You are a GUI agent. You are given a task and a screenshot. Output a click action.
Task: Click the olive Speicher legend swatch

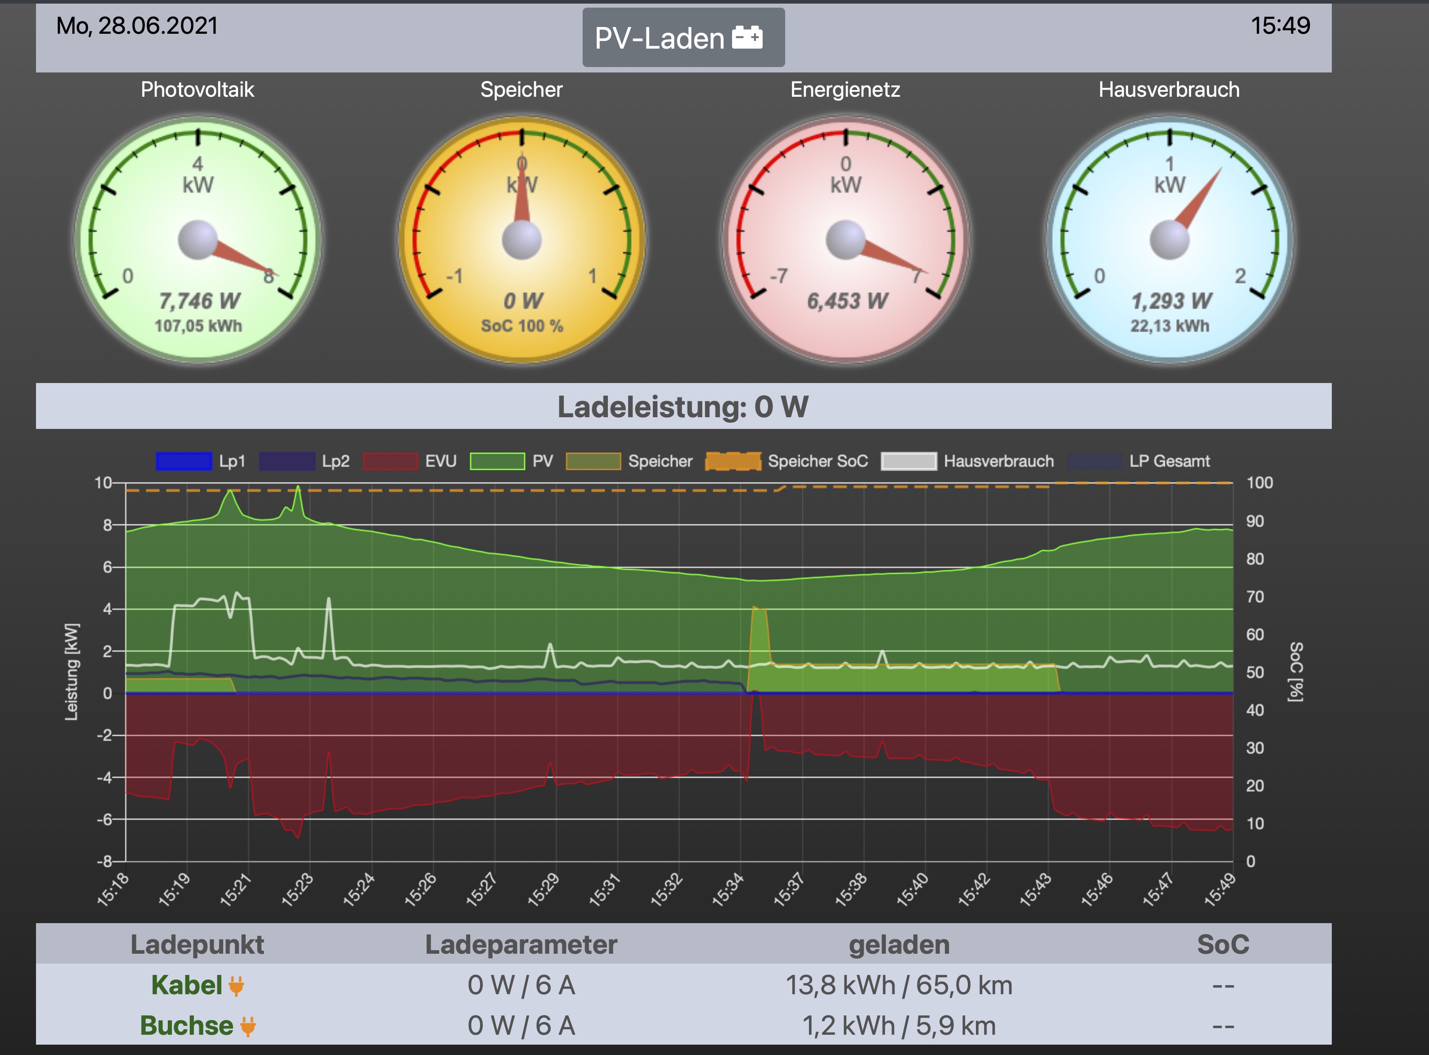(x=593, y=461)
